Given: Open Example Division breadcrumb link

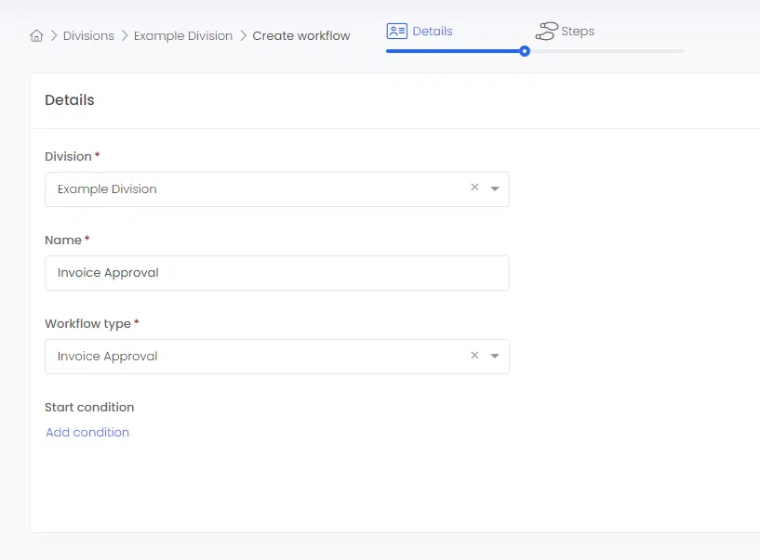Looking at the screenshot, I should pos(182,36).
